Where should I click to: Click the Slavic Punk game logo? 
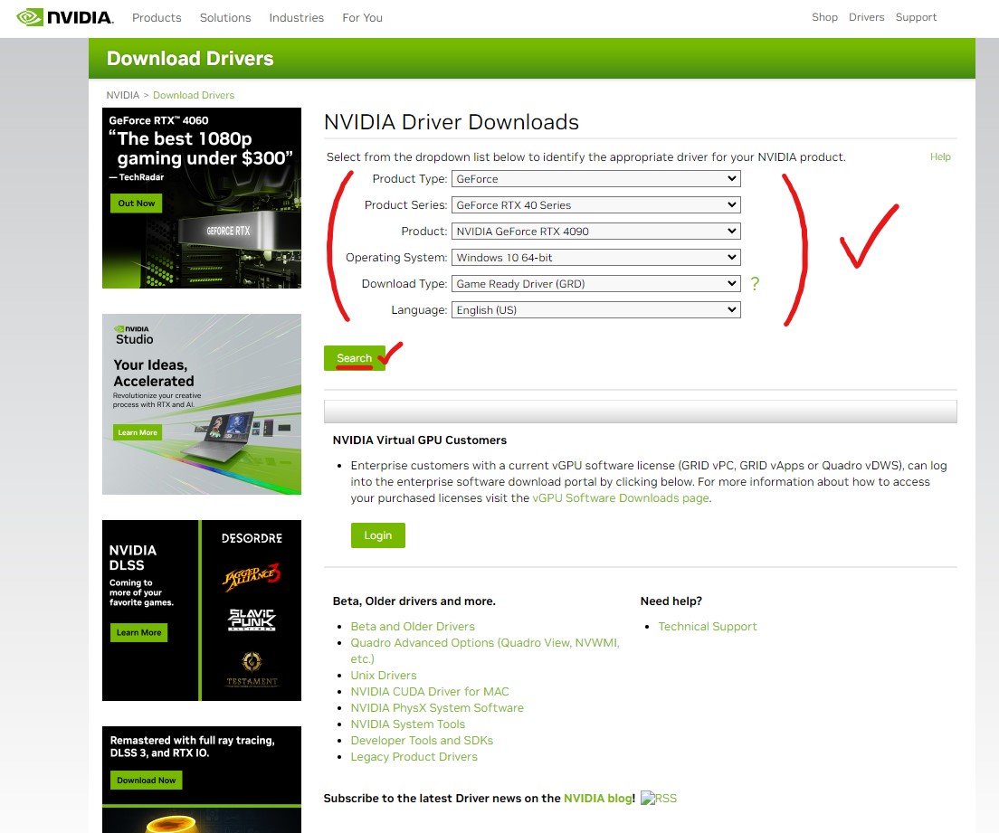point(252,620)
